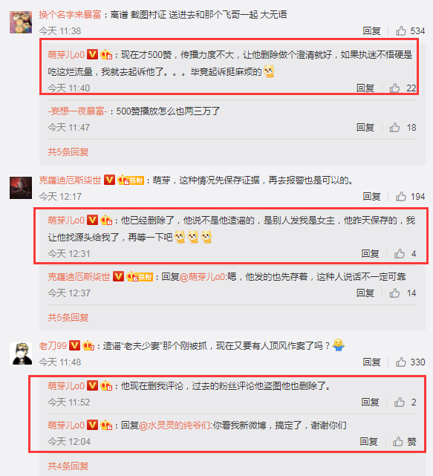Reply to 老刀99's 11:48 comment
Viewport: 433px width, 476px height.
(371, 362)
